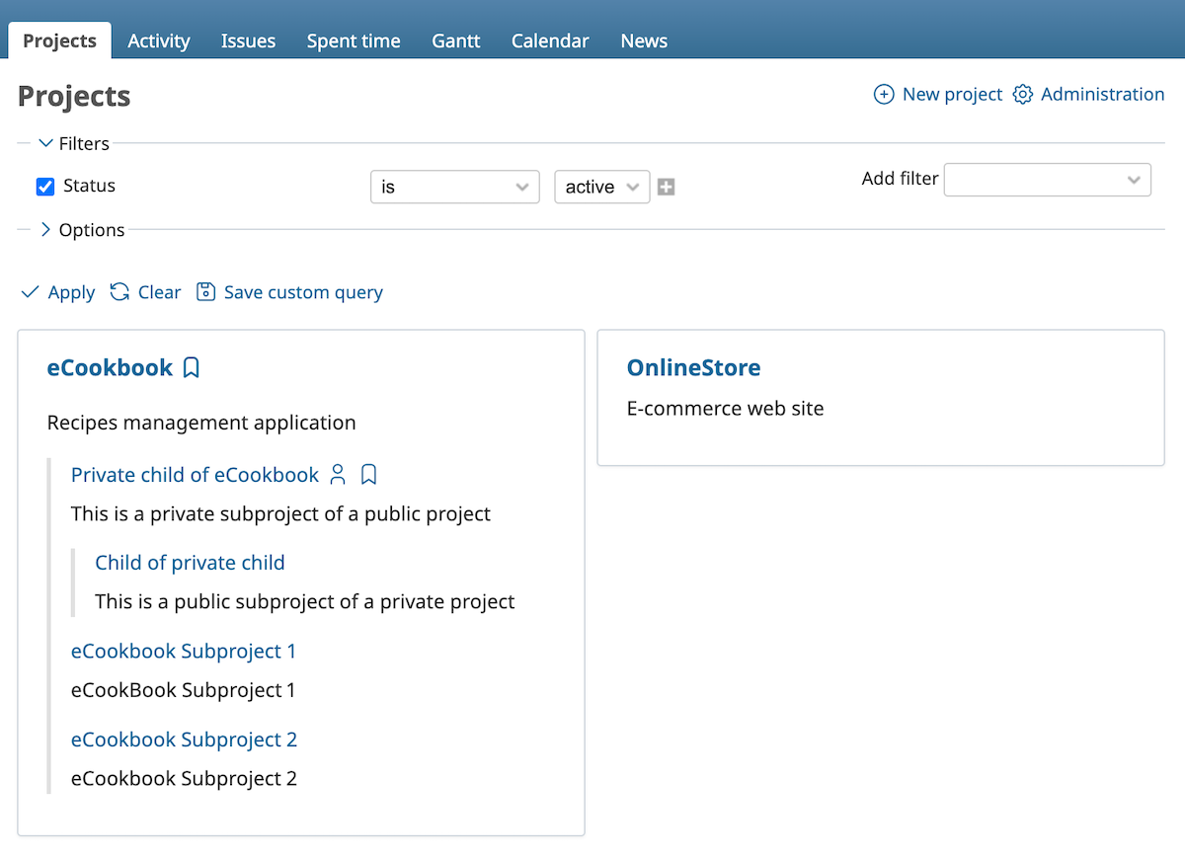Click the Clear refresh icon
This screenshot has width=1185, height=857.
(x=118, y=292)
